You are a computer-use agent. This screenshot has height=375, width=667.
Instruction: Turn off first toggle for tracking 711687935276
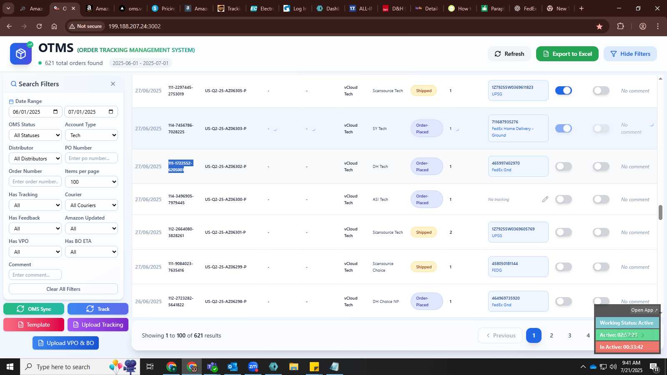tap(564, 128)
